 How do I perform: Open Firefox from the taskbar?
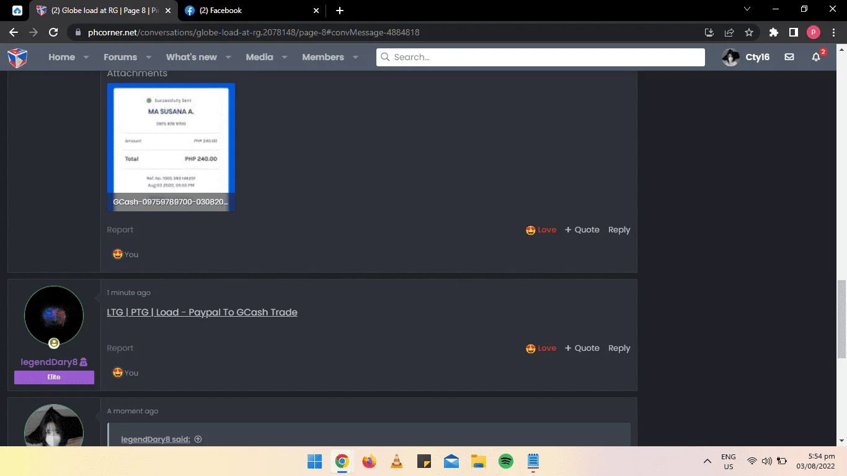click(370, 462)
